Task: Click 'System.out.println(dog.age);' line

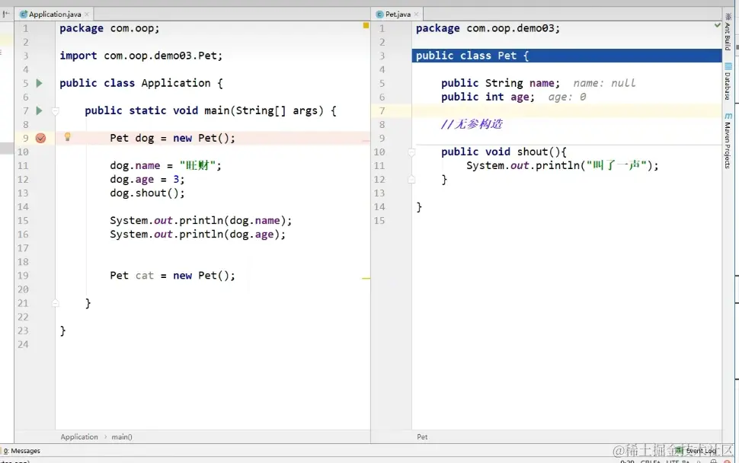Action: click(x=197, y=234)
